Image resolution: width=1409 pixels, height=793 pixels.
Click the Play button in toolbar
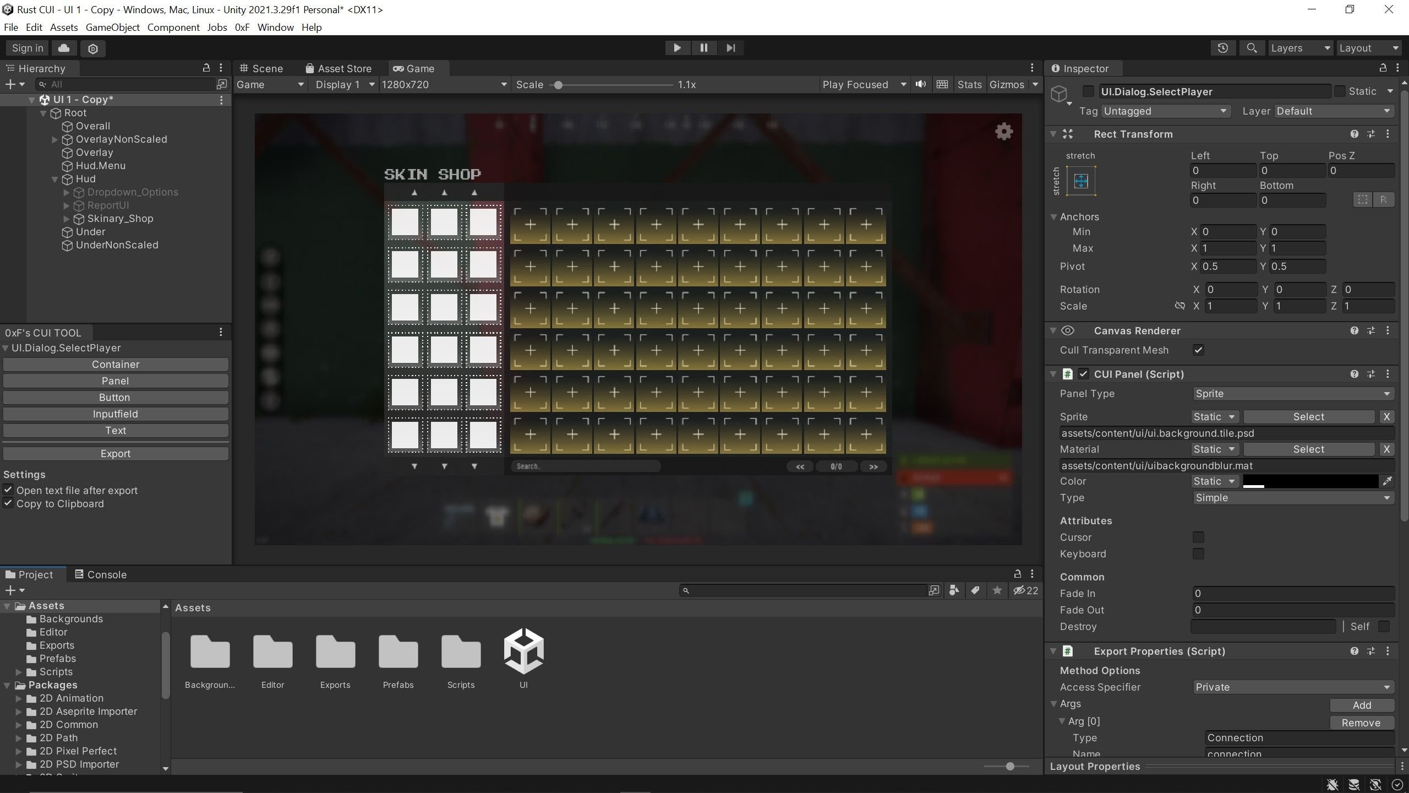point(677,48)
